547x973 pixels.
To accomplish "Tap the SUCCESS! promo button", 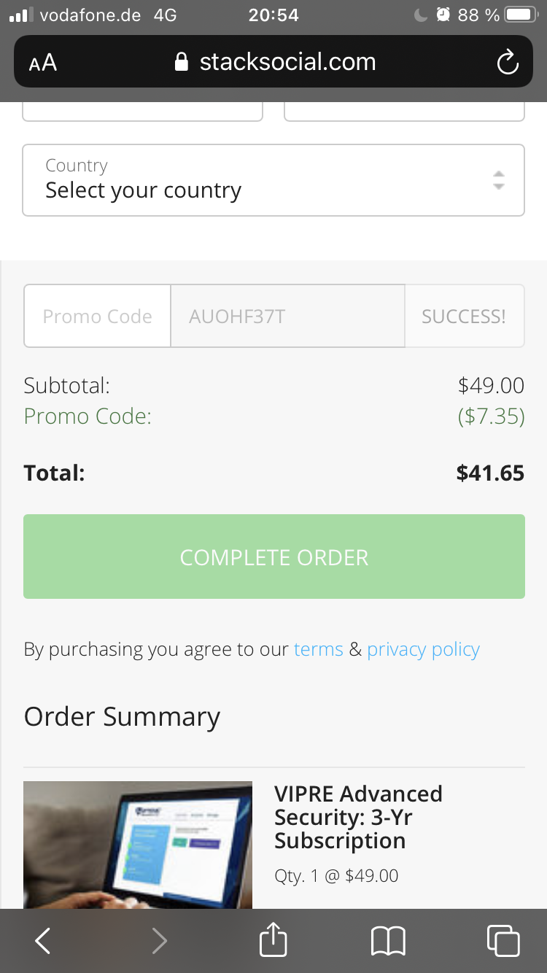I will [464, 316].
